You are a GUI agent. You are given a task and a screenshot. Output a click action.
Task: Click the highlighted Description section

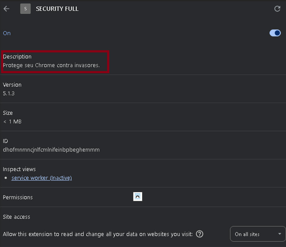55,61
